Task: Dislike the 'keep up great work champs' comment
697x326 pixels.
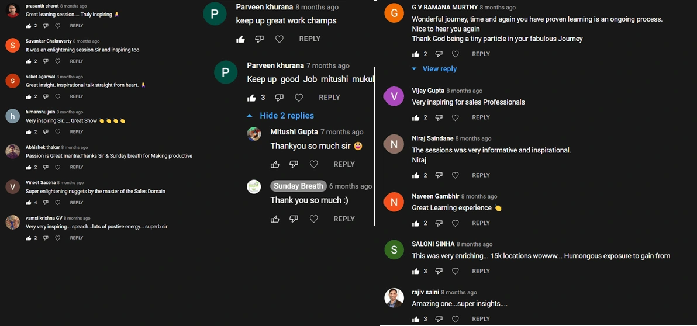Action: (260, 39)
